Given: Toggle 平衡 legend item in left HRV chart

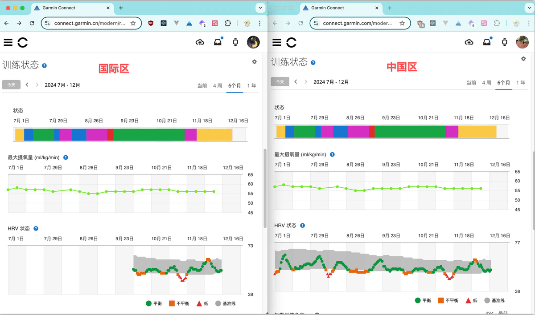Looking at the screenshot, I should pyautogui.click(x=154, y=303).
